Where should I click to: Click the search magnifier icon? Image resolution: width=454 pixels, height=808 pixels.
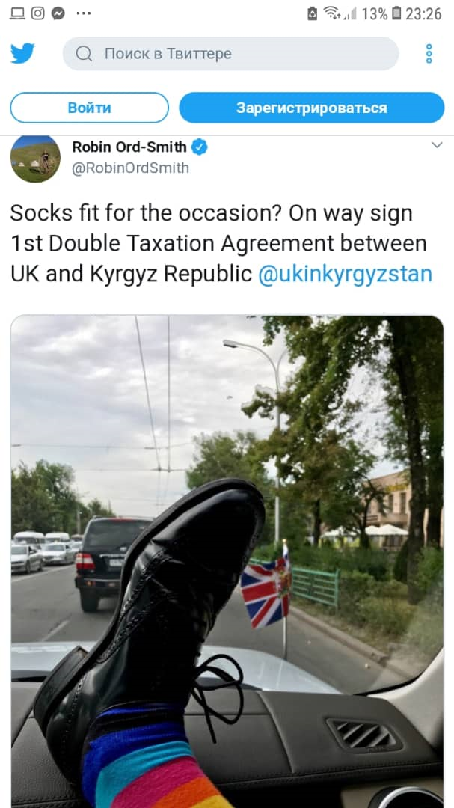pyautogui.click(x=84, y=54)
